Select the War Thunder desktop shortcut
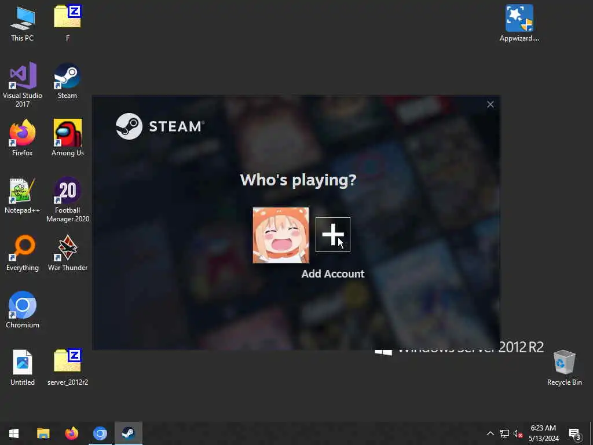The width and height of the screenshot is (593, 445). click(x=68, y=253)
